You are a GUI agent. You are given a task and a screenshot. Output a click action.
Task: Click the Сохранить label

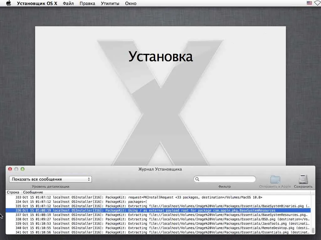pyautogui.click(x=303, y=187)
